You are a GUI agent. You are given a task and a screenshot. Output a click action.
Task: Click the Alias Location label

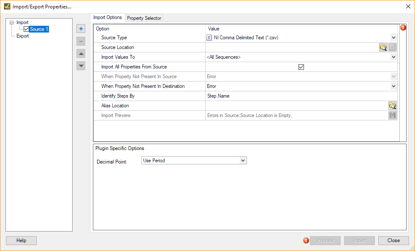pyautogui.click(x=115, y=106)
